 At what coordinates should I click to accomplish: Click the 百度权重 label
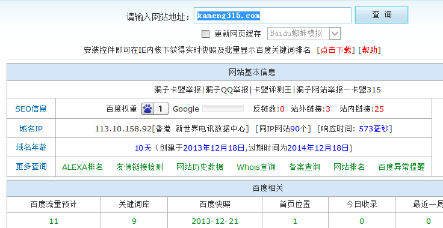pyautogui.click(x=122, y=109)
